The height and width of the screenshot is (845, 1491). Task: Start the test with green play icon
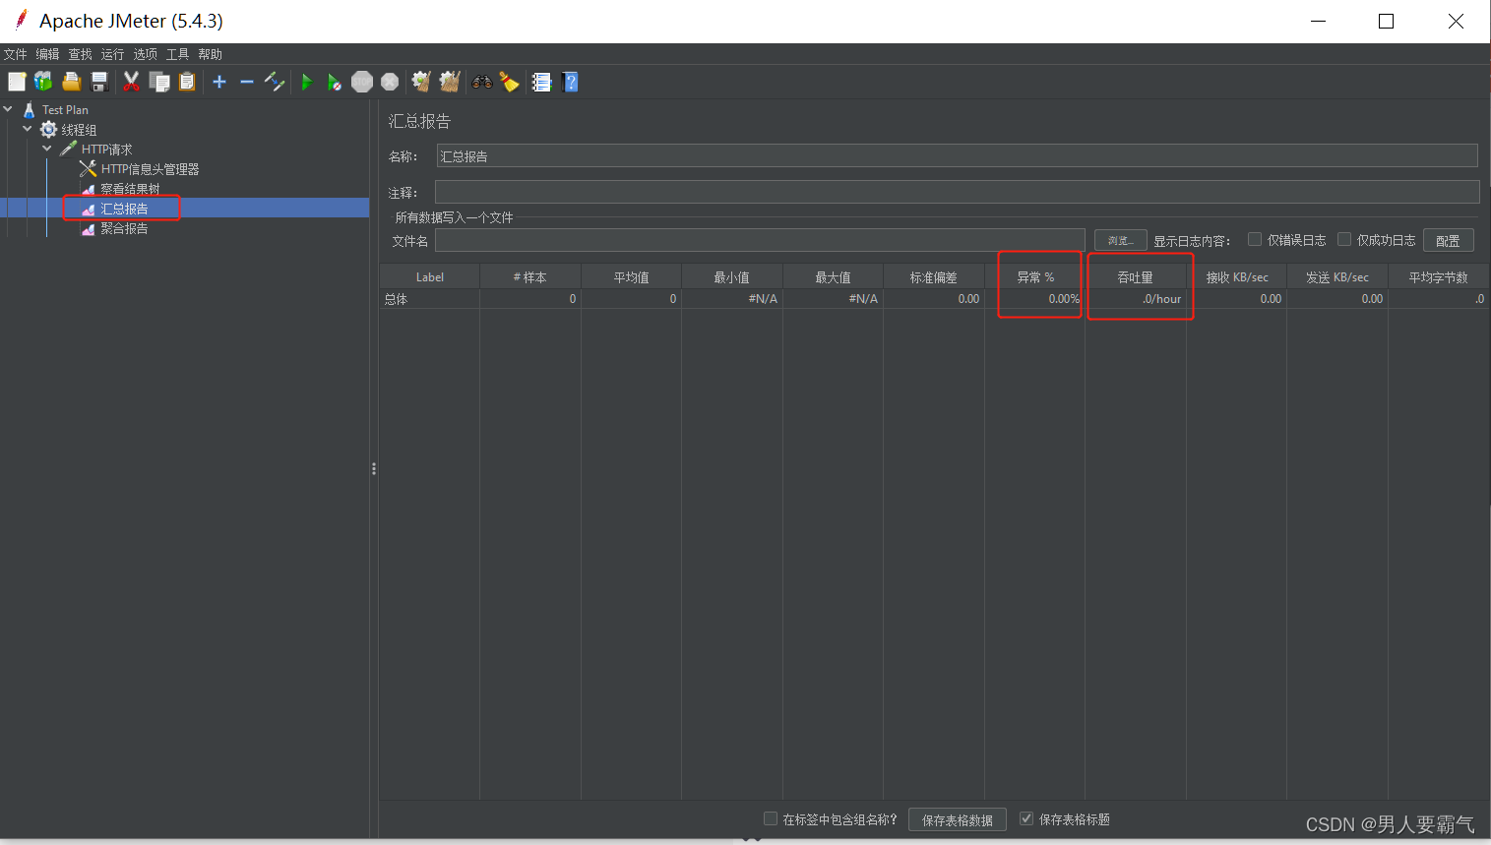tap(306, 82)
